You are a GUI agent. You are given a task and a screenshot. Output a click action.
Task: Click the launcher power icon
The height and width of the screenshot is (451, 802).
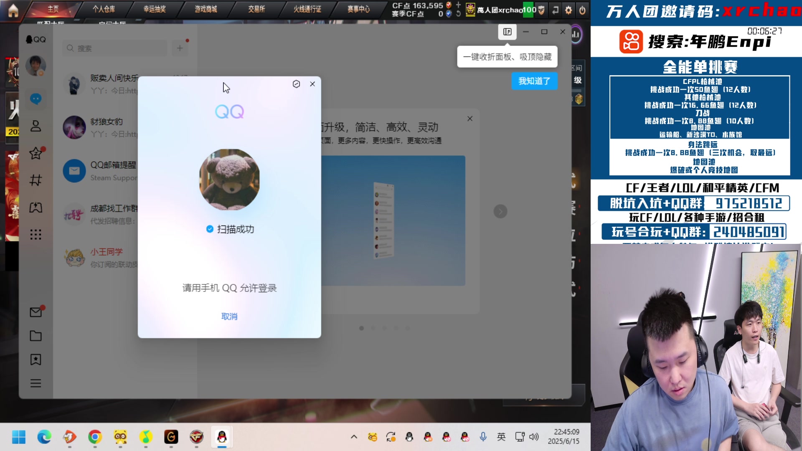tap(582, 10)
